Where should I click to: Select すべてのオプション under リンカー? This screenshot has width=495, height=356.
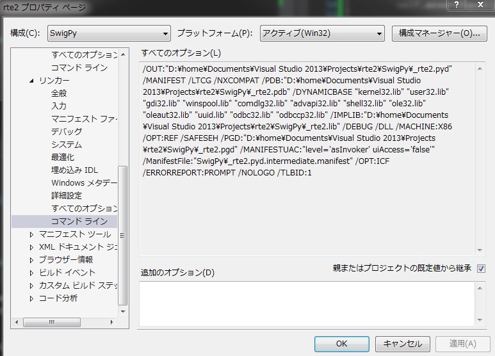coord(84,208)
